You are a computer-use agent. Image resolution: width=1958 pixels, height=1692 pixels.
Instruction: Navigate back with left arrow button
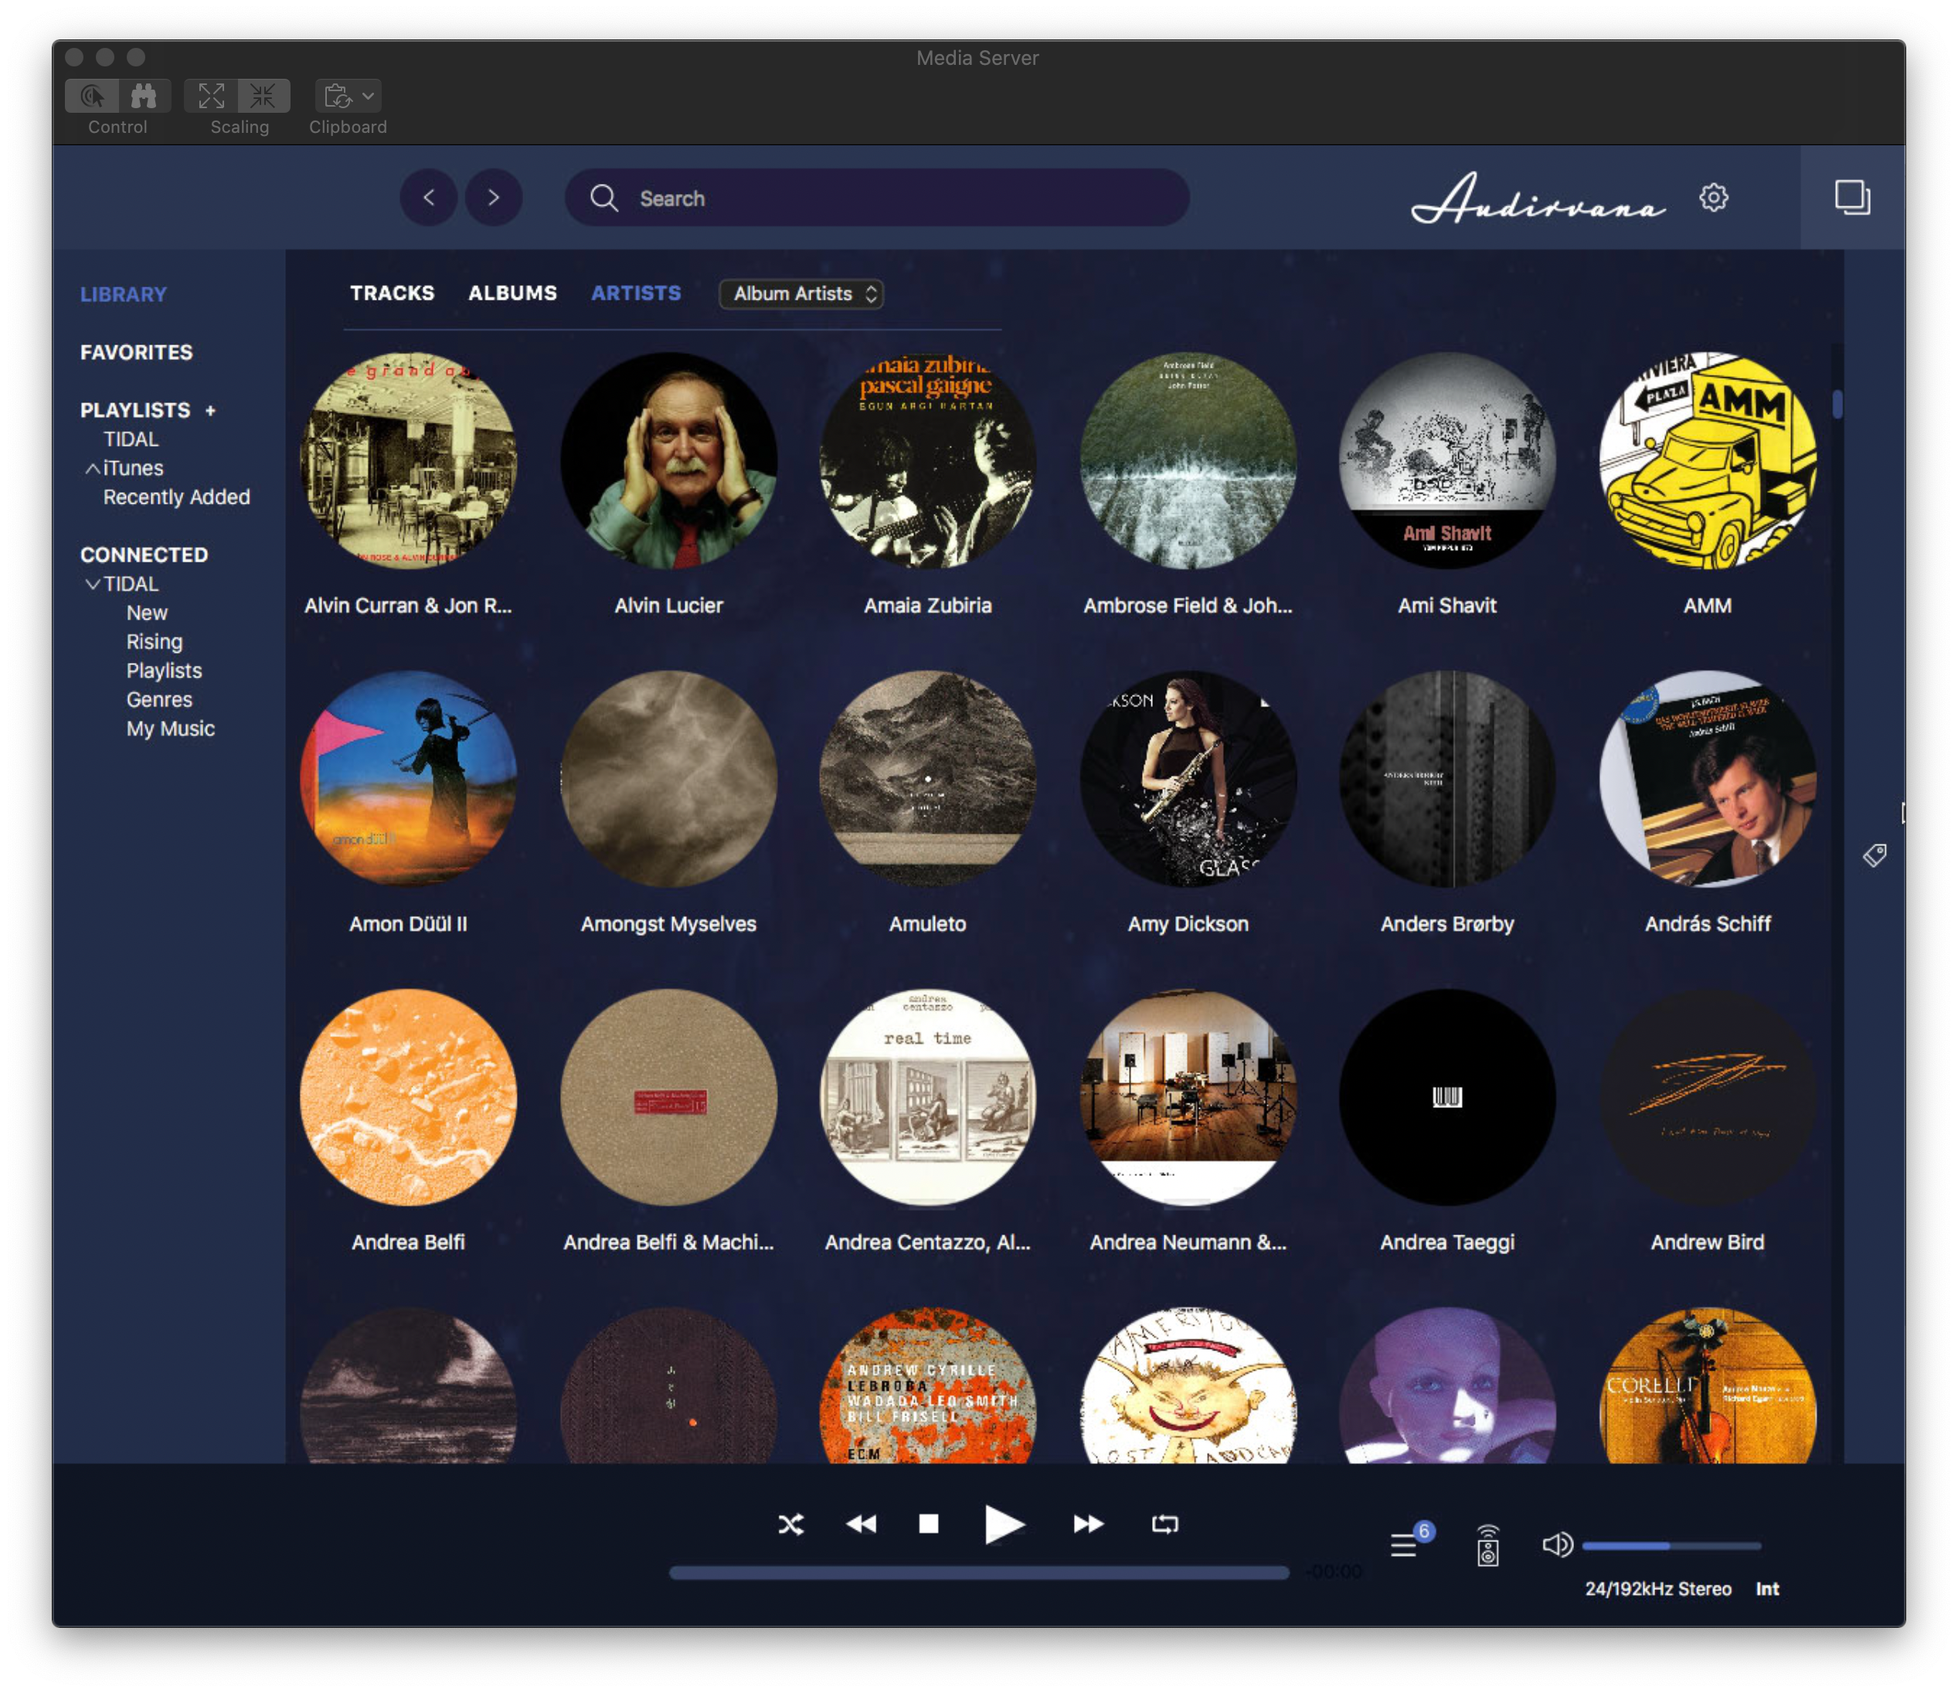click(429, 198)
